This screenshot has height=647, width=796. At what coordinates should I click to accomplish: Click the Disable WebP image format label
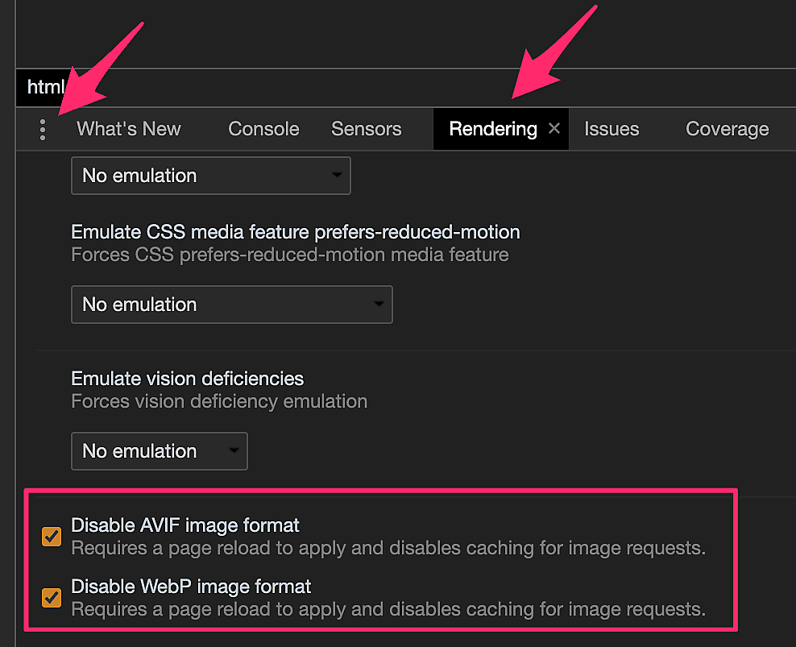tap(191, 586)
